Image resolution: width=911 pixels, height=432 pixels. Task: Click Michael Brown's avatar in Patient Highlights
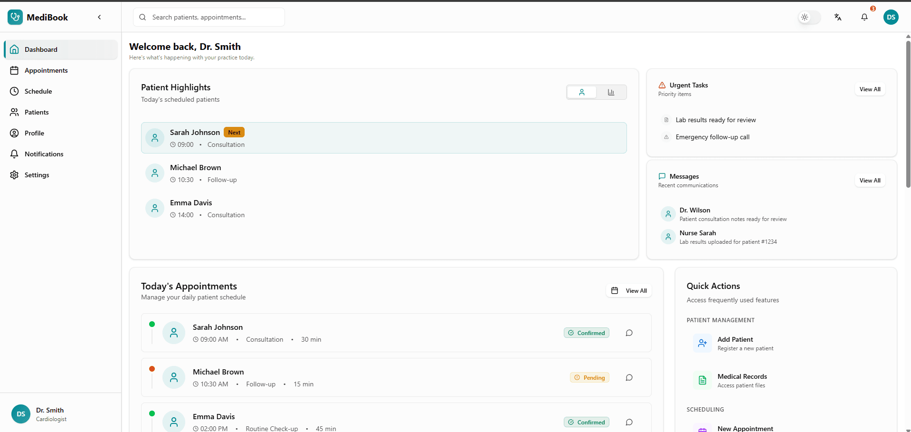tap(155, 173)
